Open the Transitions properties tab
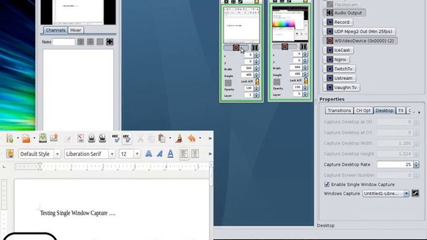This screenshot has height=240, width=427. click(339, 111)
